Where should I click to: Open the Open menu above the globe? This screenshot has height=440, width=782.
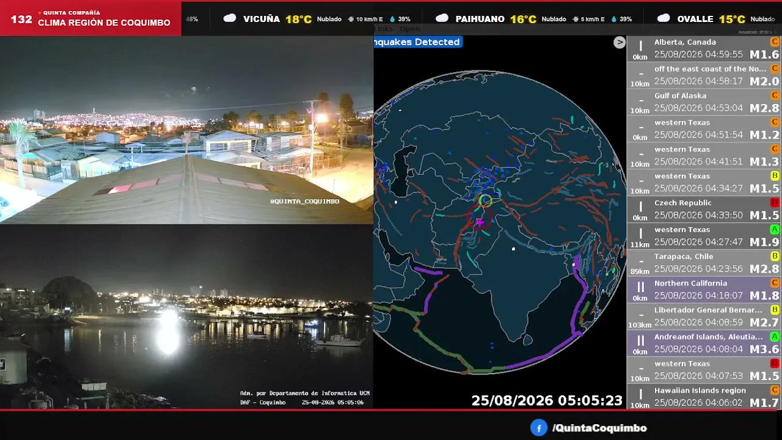pyautogui.click(x=410, y=29)
